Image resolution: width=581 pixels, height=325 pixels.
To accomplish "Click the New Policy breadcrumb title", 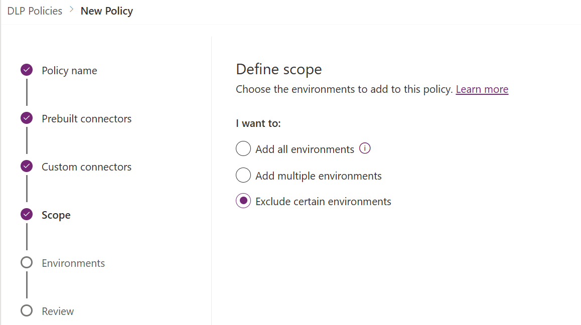I will tap(106, 11).
